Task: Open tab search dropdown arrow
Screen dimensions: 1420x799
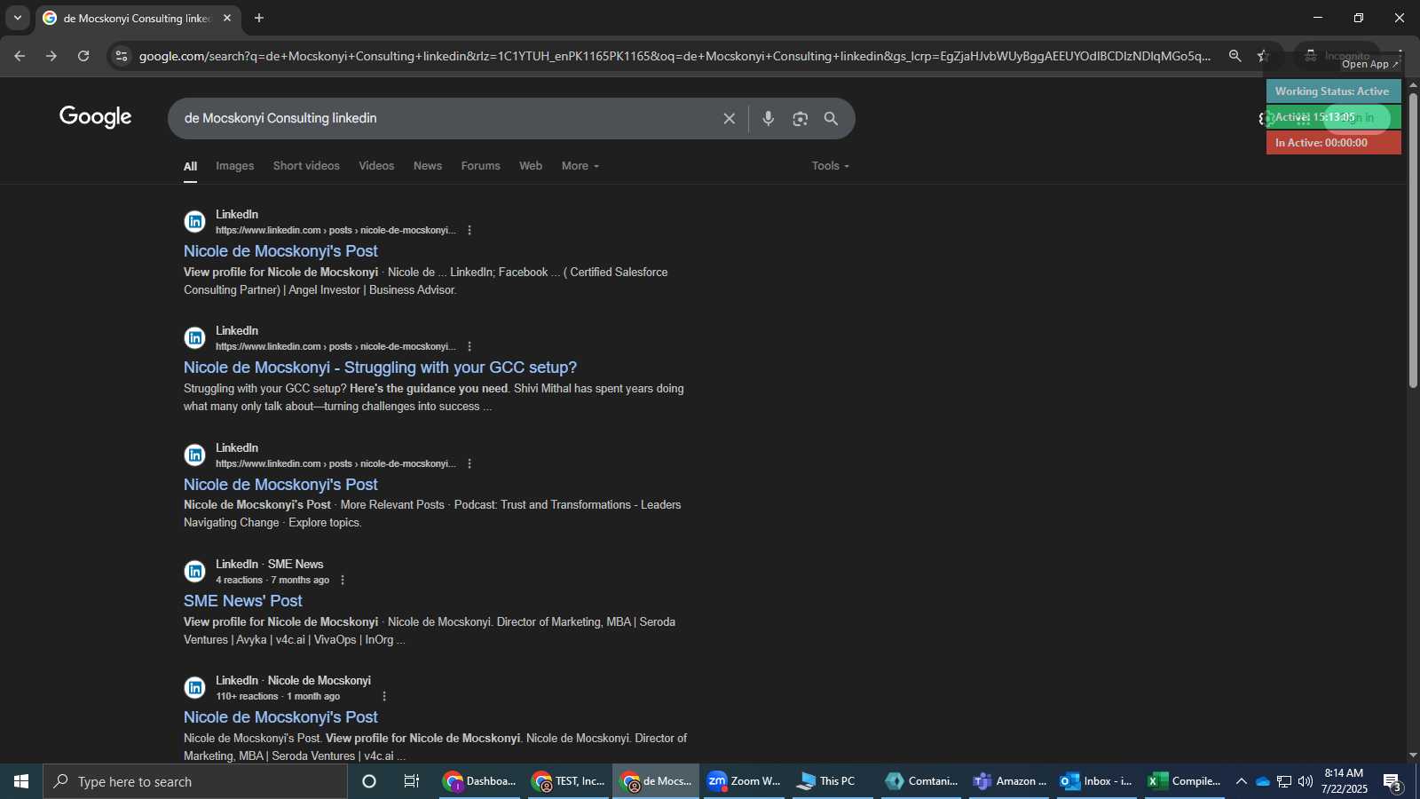Action: (x=17, y=18)
